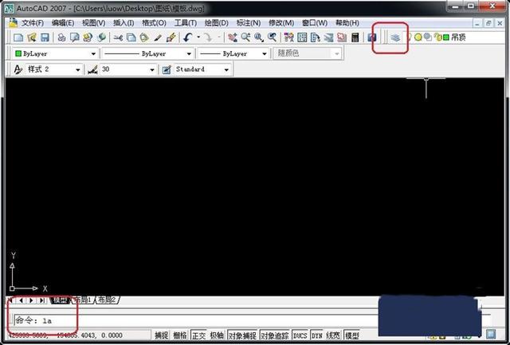Screen dimensions: 510x345
Task: Open the Properties palette icon
Action: pos(288,37)
